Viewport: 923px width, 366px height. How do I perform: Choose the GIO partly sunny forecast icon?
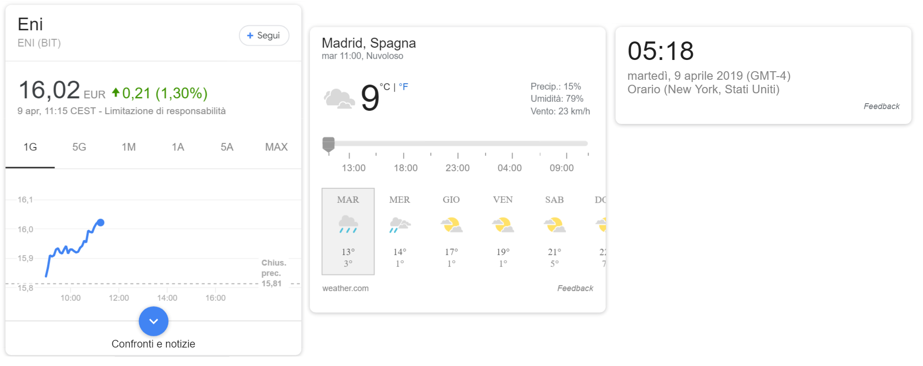click(451, 224)
